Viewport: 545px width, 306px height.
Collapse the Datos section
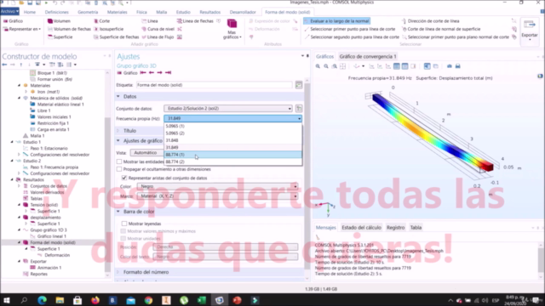[x=118, y=96]
